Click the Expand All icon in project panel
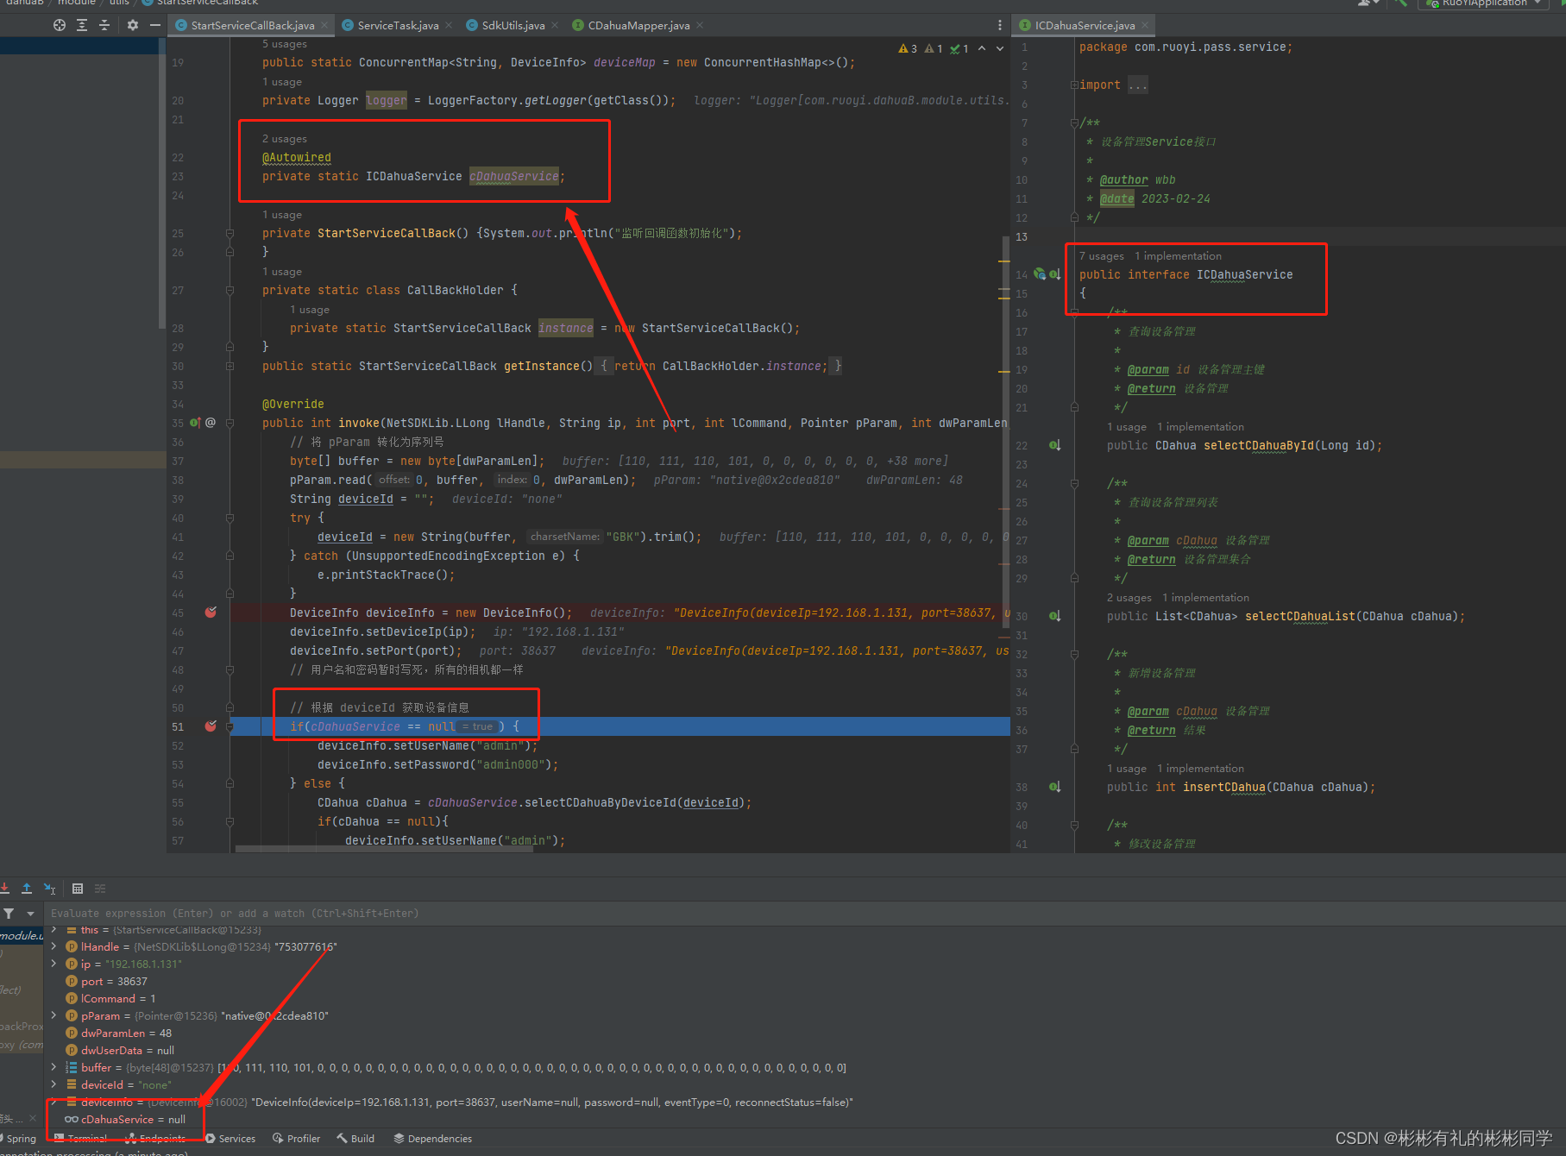This screenshot has height=1156, width=1566. coord(82,25)
